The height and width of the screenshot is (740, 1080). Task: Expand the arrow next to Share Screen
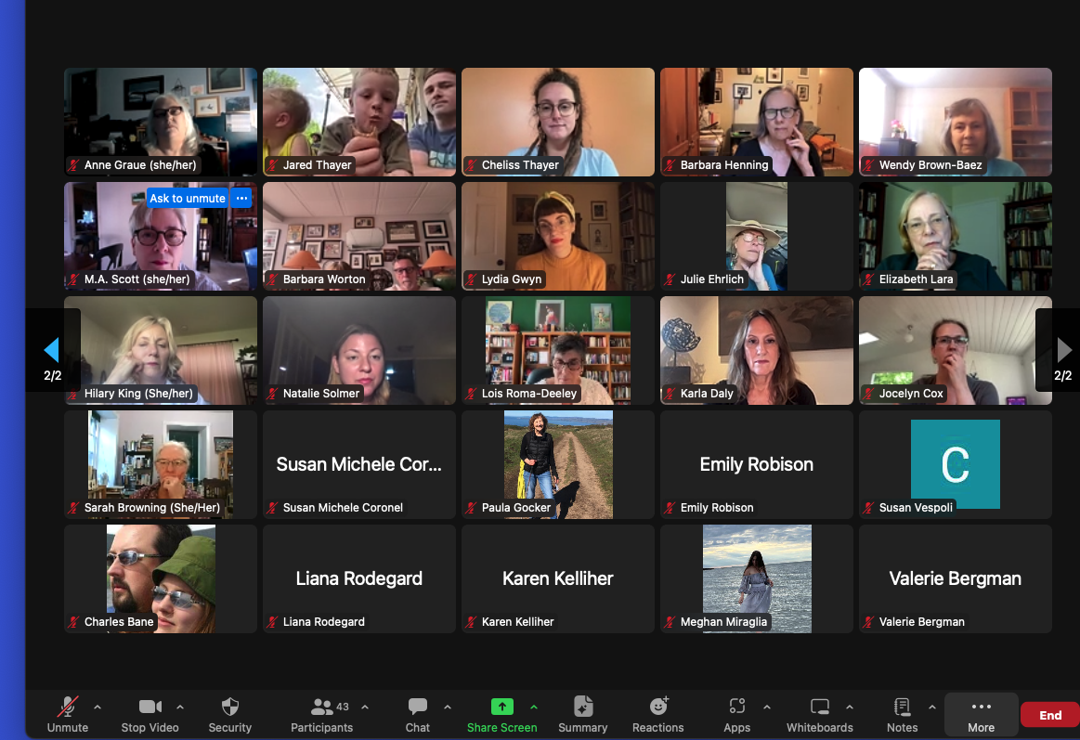534,707
